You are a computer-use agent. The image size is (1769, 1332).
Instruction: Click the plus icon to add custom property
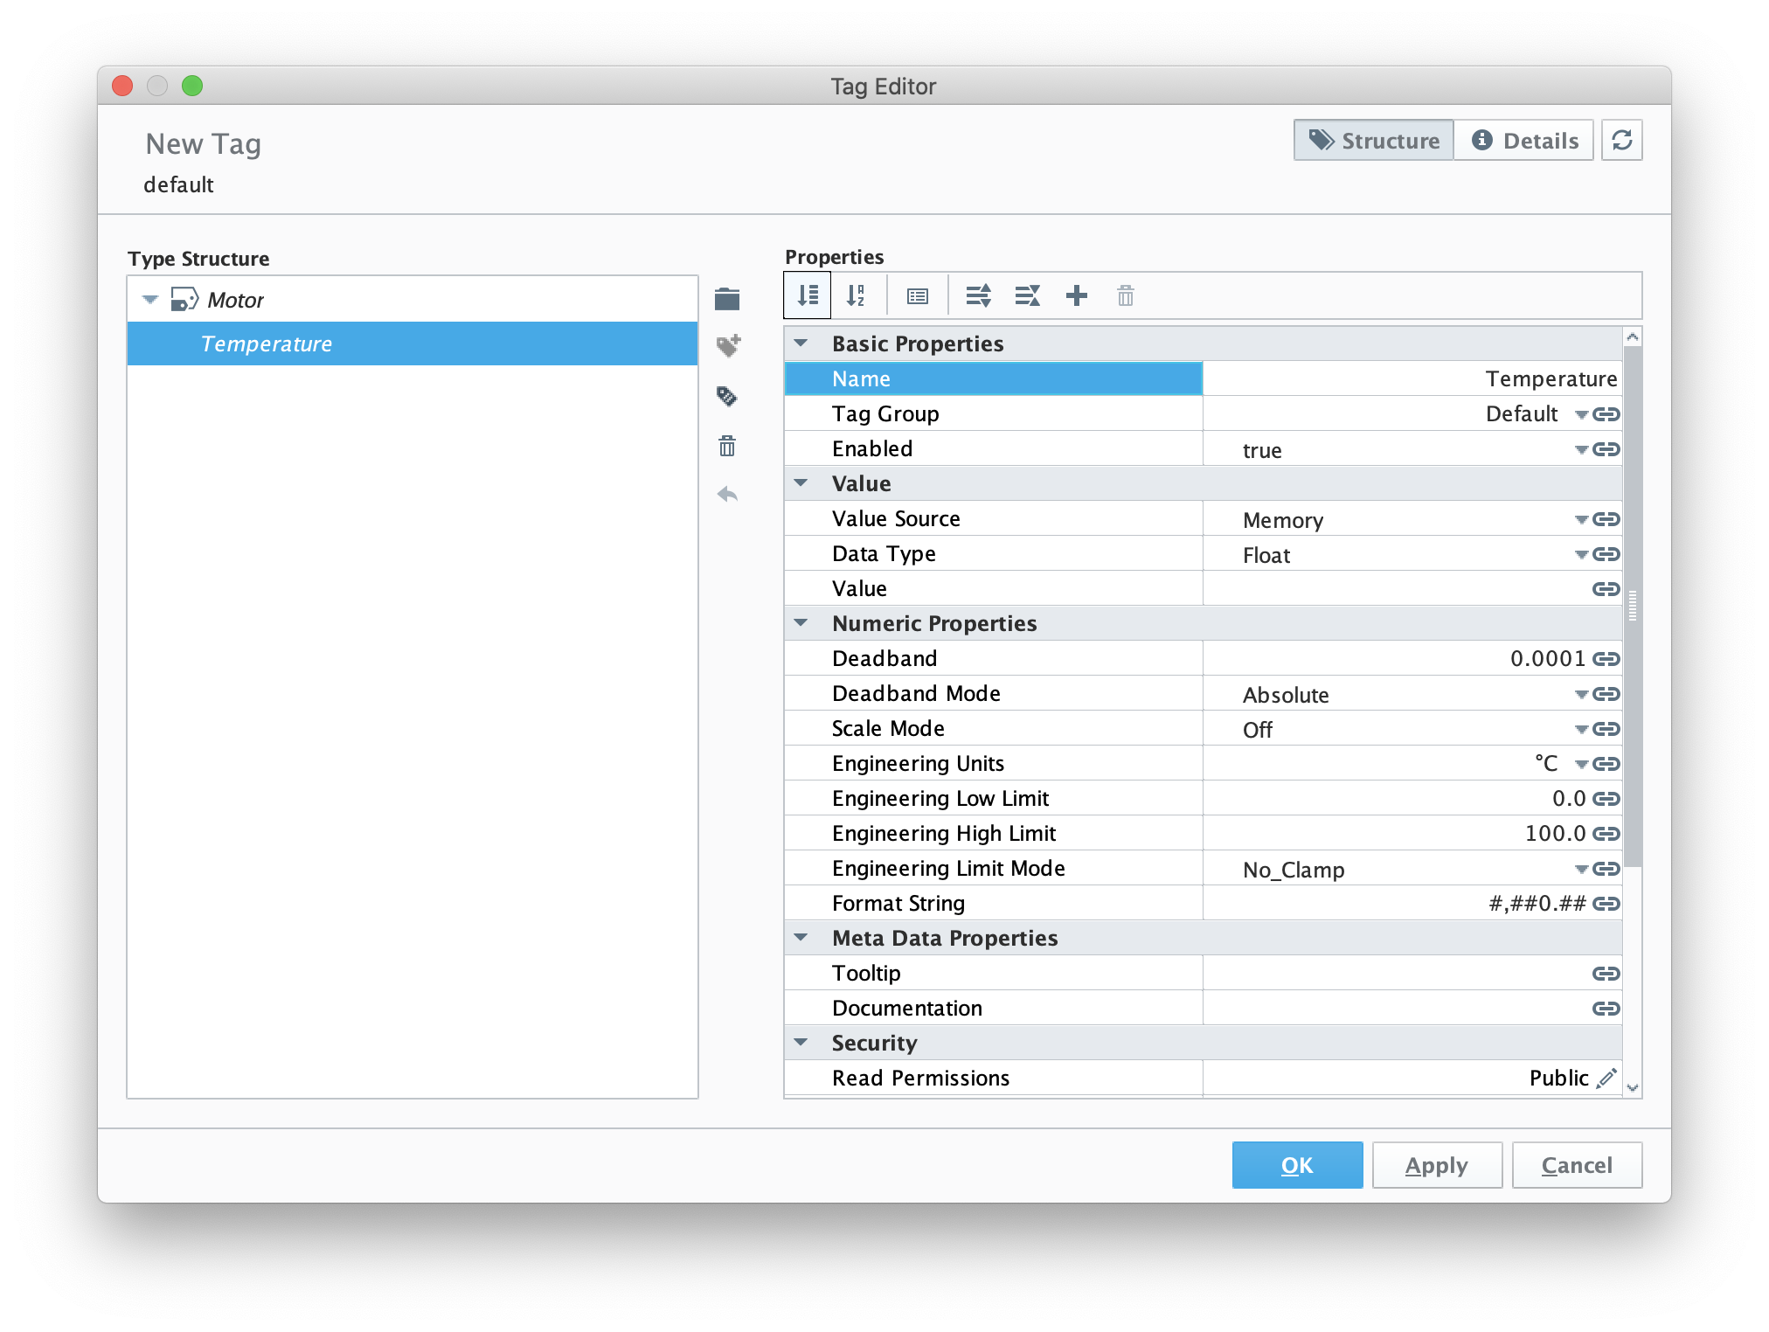(1077, 295)
